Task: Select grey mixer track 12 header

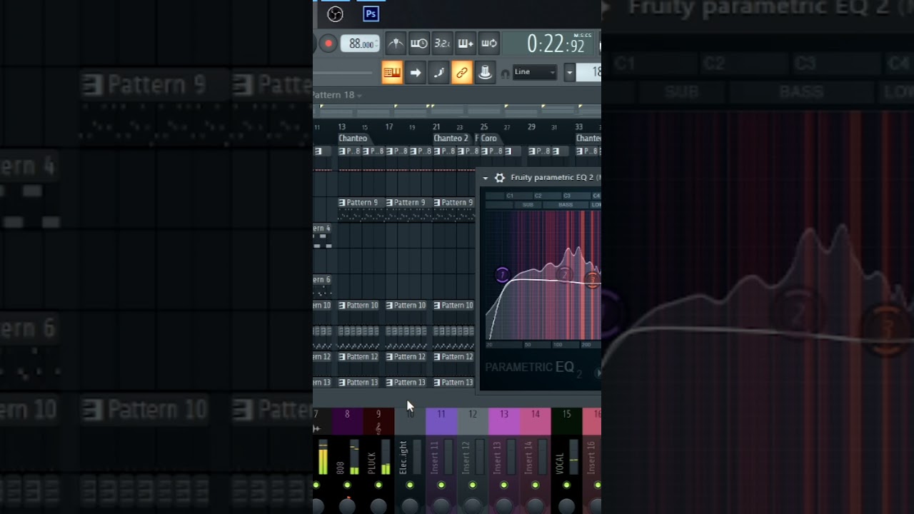Action: (x=473, y=421)
